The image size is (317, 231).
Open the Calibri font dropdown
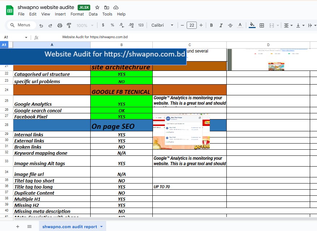coord(162,25)
